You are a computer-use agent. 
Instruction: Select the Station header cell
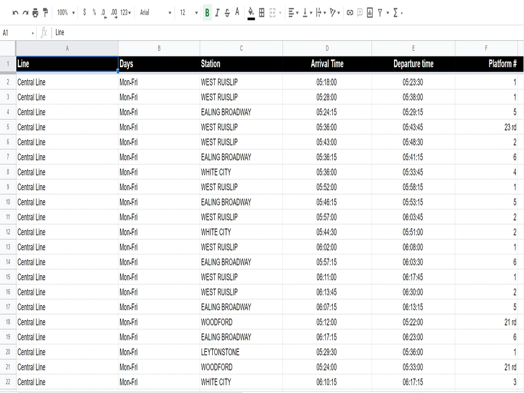point(241,64)
